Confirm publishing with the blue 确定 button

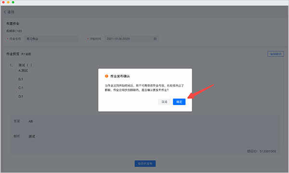click(179, 102)
